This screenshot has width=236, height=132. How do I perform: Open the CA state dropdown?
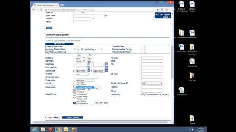click(97, 88)
